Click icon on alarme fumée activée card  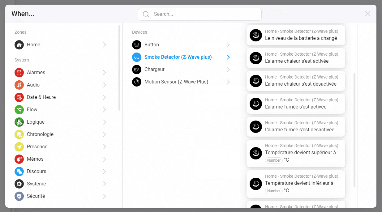tap(256, 104)
